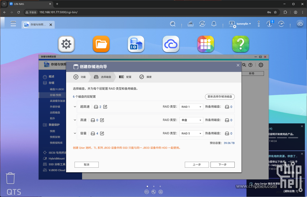Image resolution: width=307 pixels, height=197 pixels.
Task: Click the 上一步 button
Action: pos(197,165)
